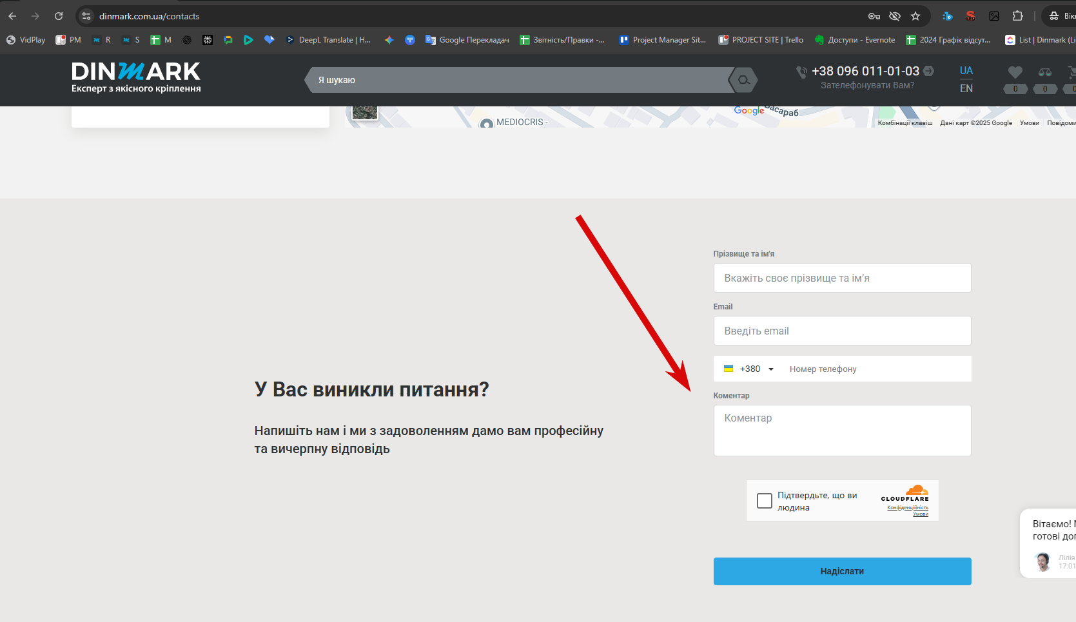Open Cloudflare 'Конфіденційність' privacy link
This screenshot has width=1076, height=622.
tap(908, 508)
